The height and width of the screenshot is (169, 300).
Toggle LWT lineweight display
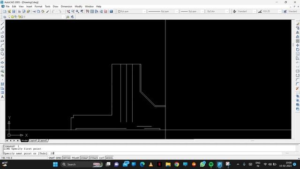(x=102, y=158)
